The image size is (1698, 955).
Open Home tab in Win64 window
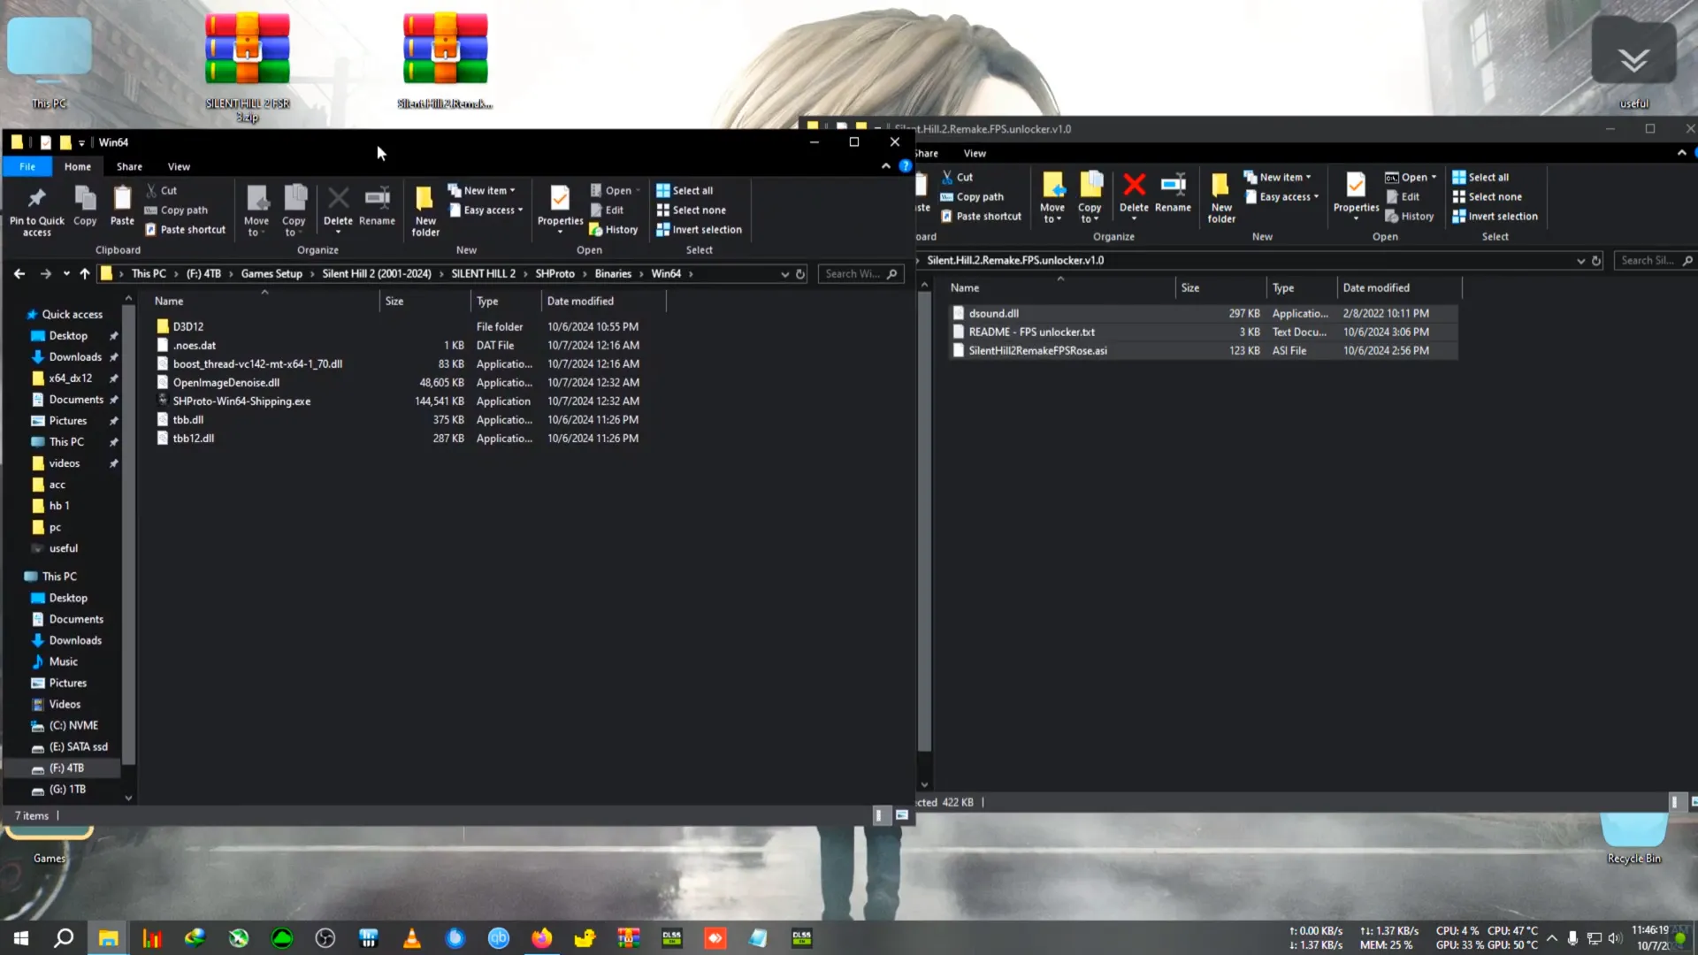coord(78,166)
